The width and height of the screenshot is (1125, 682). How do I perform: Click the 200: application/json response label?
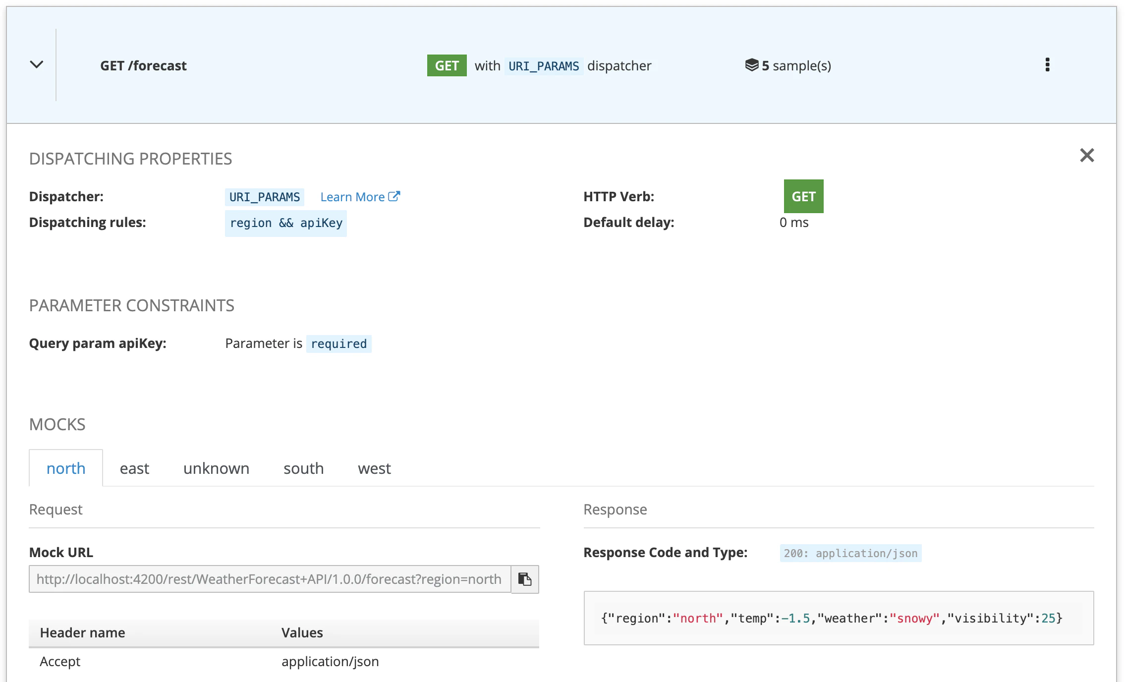point(850,553)
